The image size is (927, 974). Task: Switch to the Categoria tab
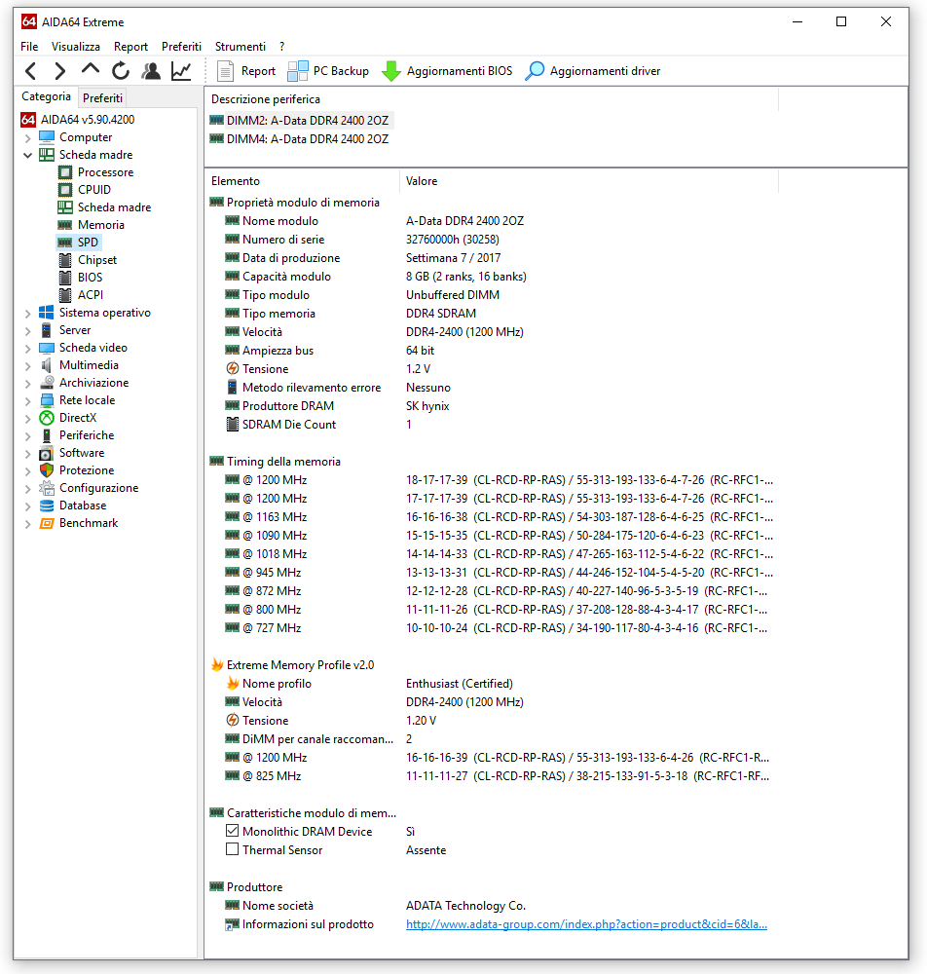click(46, 96)
